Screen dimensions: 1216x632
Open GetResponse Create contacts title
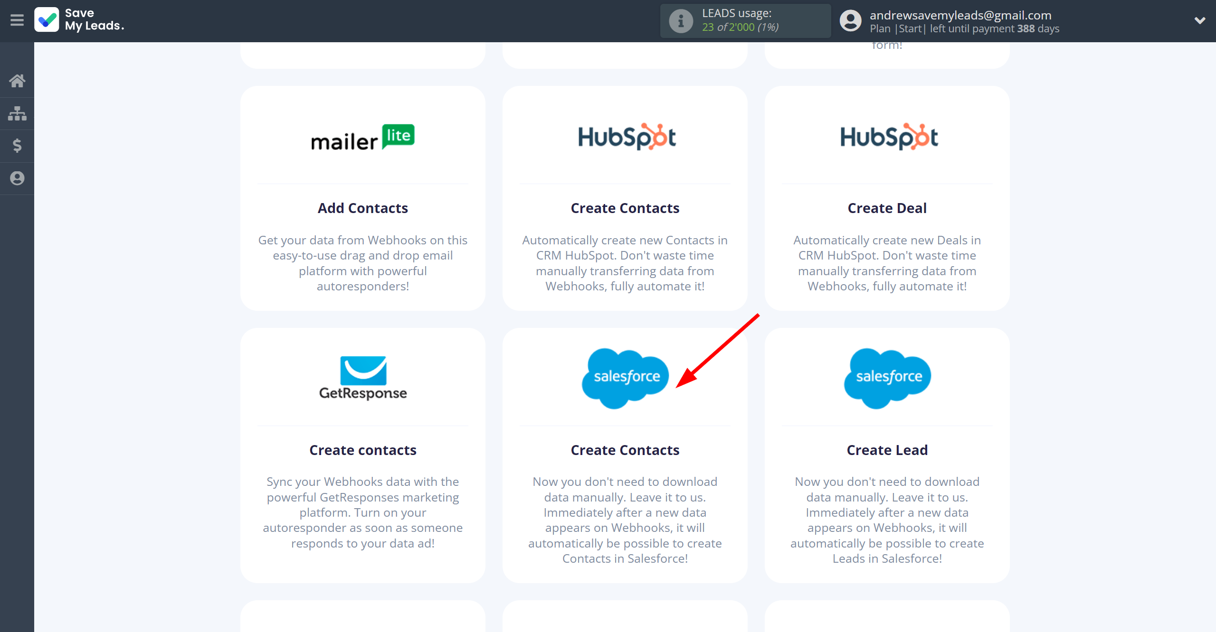pos(363,450)
